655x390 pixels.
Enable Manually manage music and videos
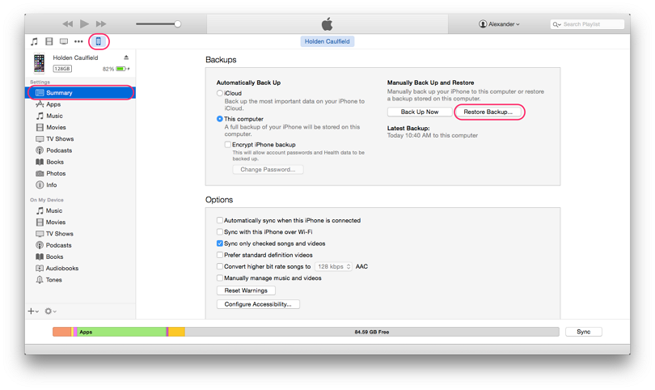[220, 278]
